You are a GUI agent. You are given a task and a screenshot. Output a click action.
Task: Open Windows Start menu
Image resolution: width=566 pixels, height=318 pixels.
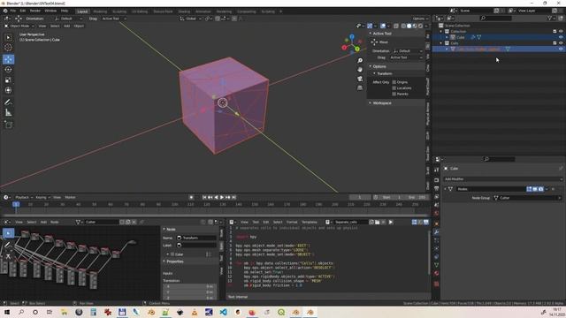coord(7,312)
